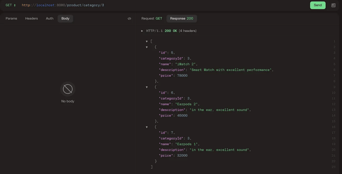Collapse the iWatch 2 object
This screenshot has height=174, width=342.
click(147, 47)
